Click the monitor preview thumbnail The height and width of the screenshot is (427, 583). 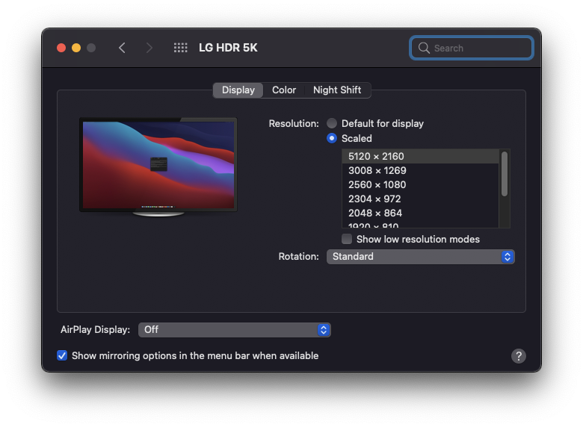158,166
